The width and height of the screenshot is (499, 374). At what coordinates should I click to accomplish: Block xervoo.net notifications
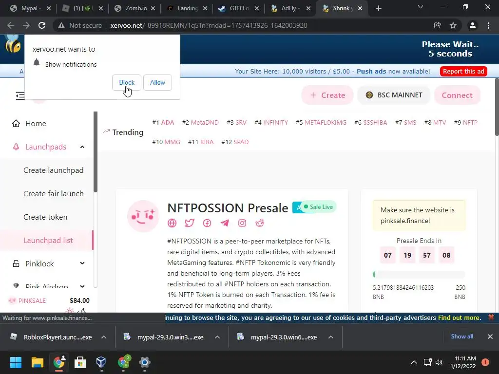click(127, 83)
